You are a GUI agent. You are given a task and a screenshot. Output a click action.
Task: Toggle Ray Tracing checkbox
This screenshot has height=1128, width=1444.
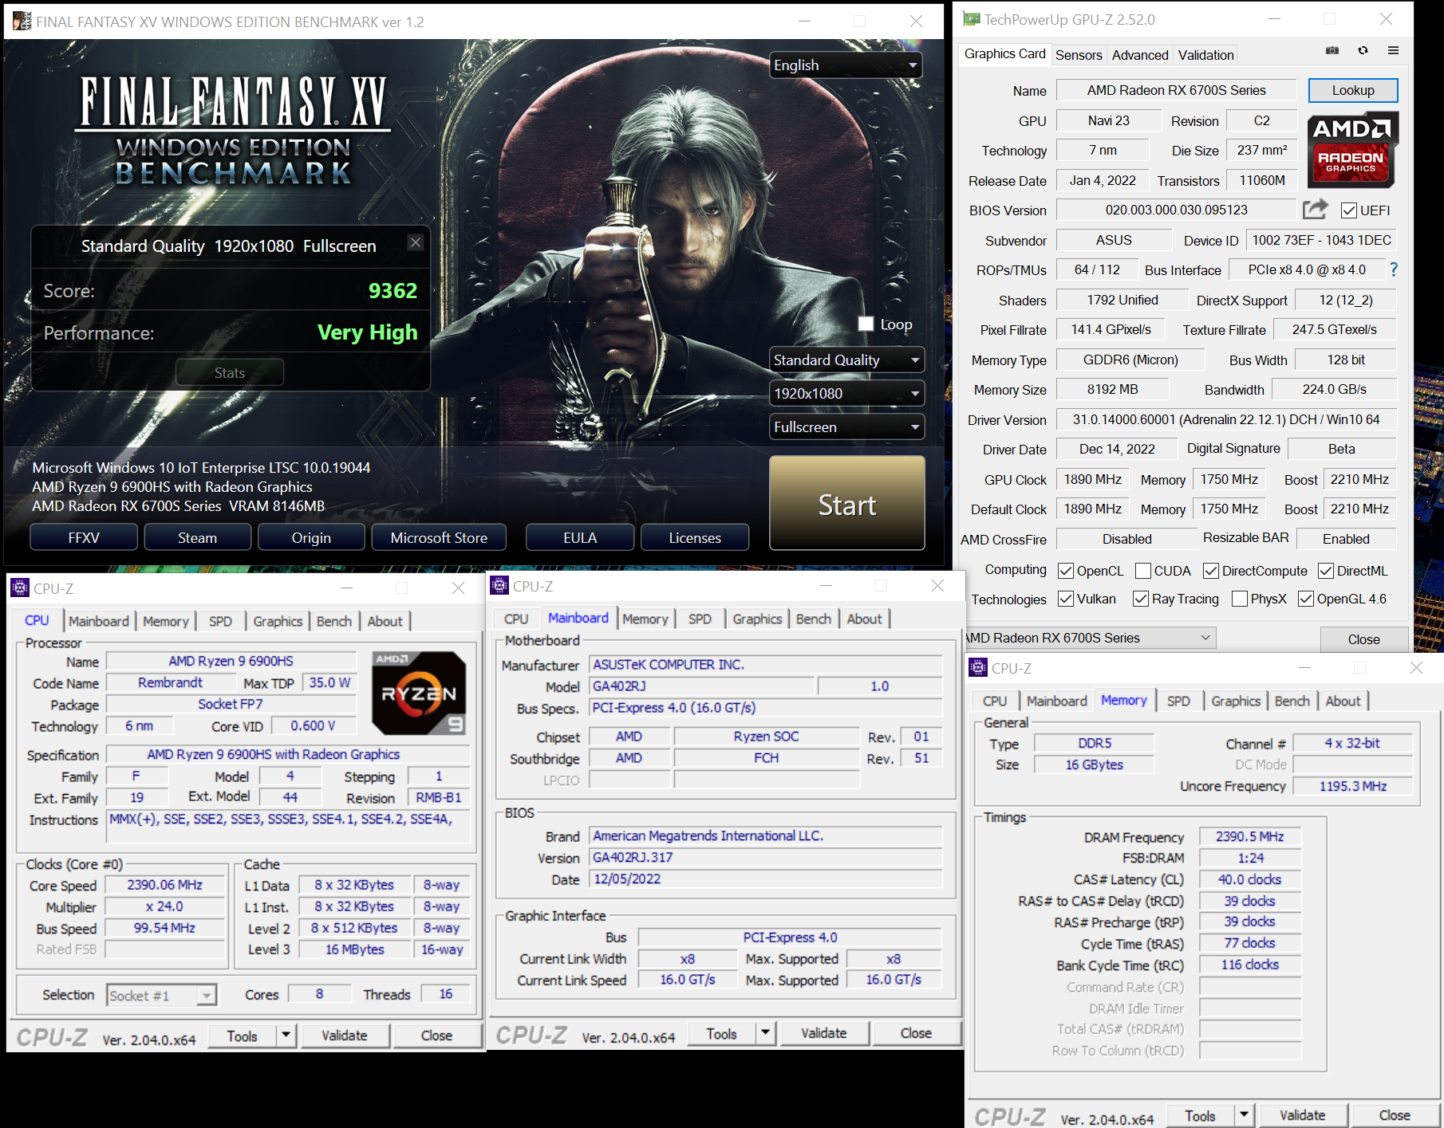click(x=1141, y=599)
